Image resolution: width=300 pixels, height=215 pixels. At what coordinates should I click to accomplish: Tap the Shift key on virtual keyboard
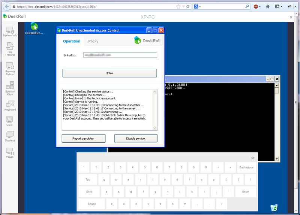(x=89, y=192)
